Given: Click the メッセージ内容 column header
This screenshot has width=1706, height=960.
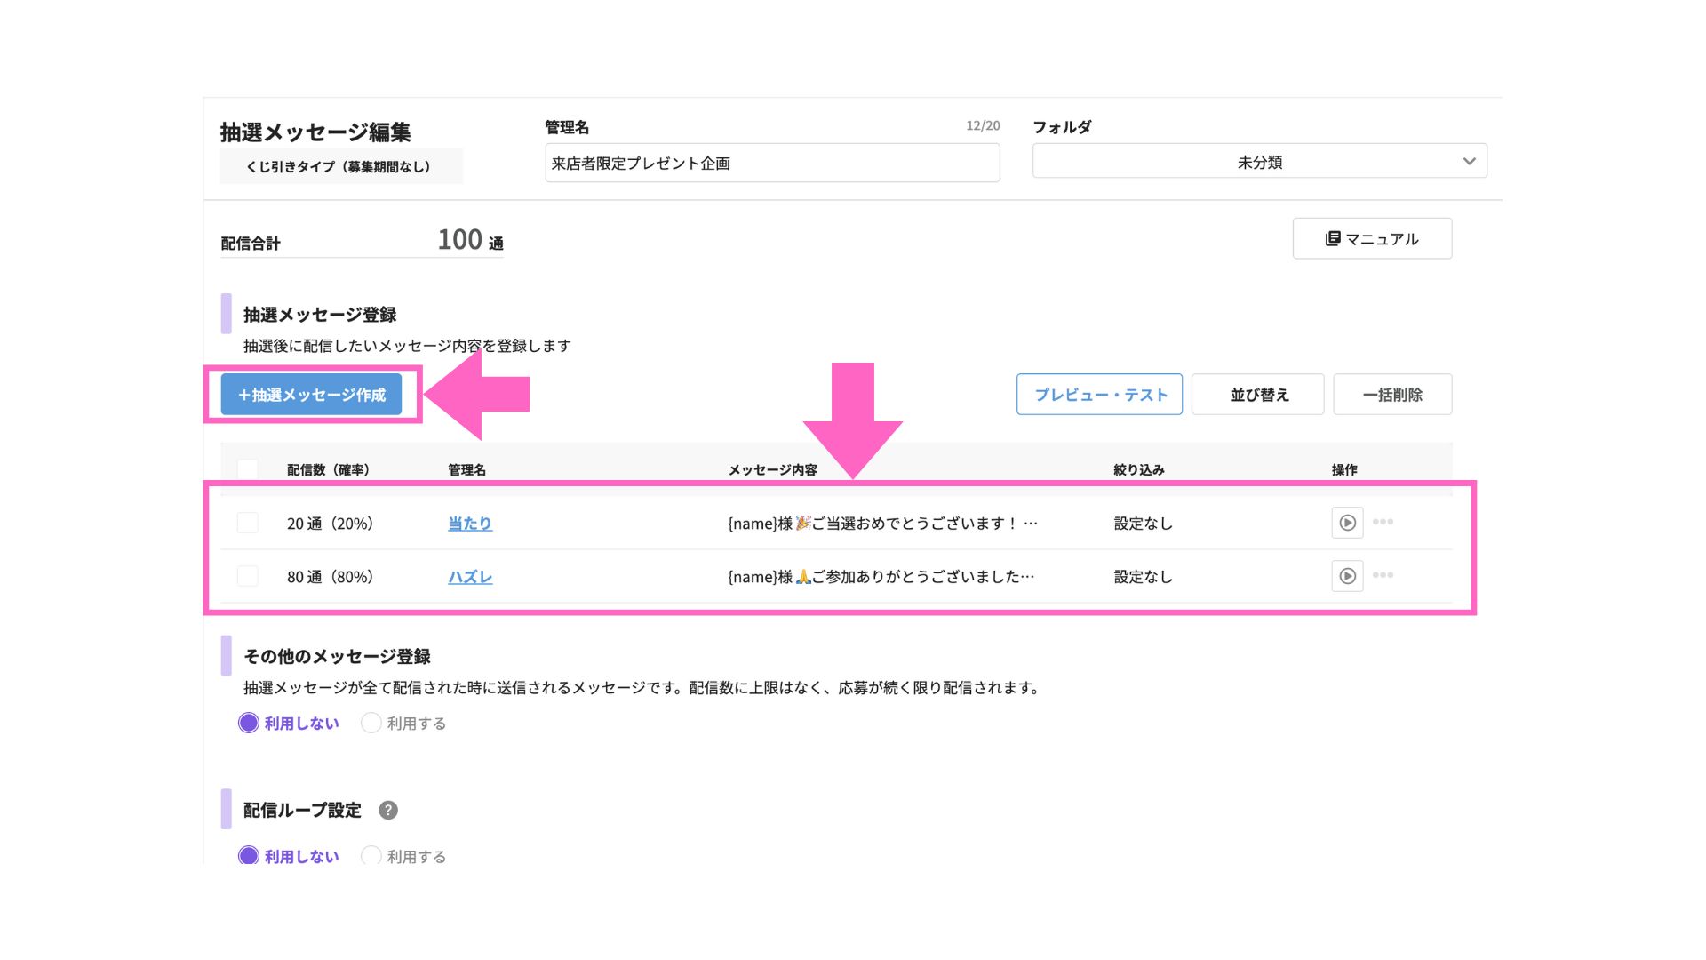Looking at the screenshot, I should (x=772, y=469).
